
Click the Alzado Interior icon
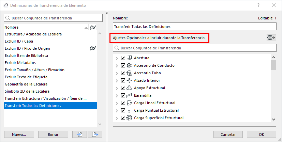point(129,80)
